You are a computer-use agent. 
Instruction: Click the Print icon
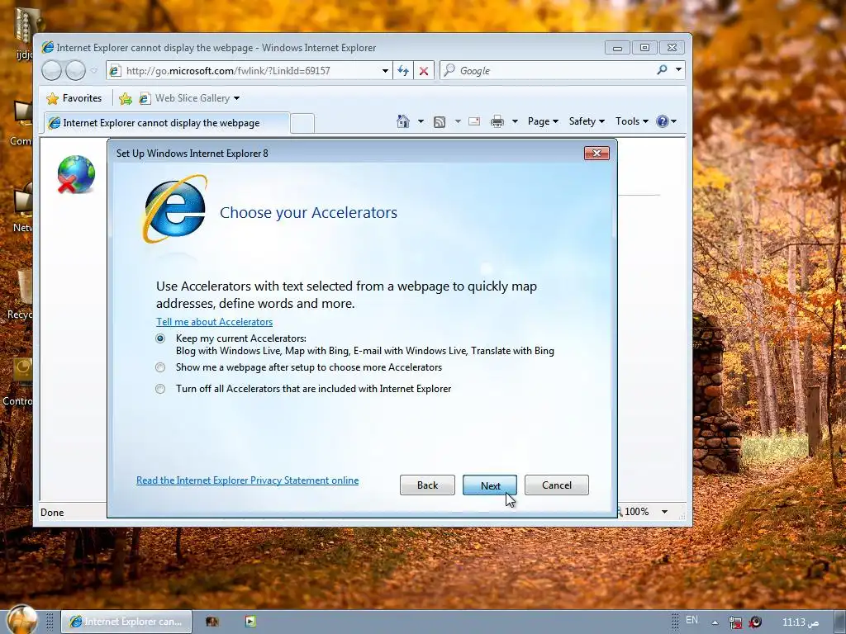point(497,121)
